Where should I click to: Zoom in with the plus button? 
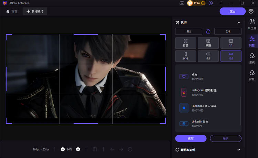point(78,149)
